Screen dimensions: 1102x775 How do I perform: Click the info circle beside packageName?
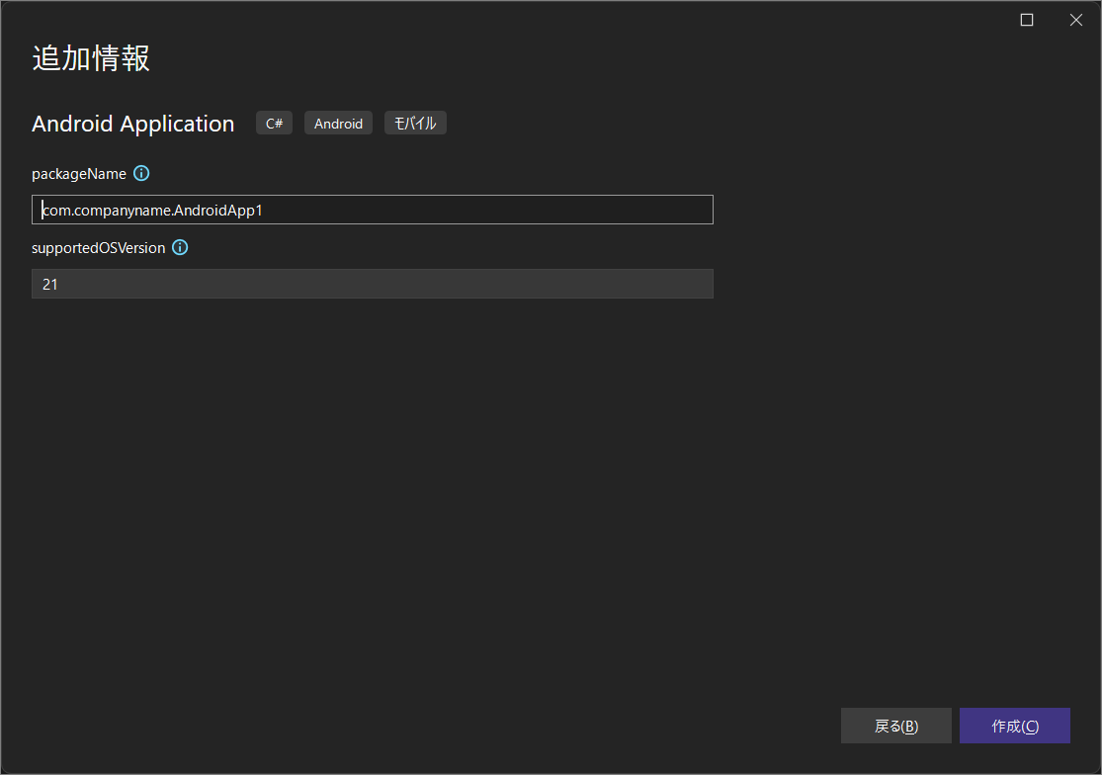click(141, 173)
